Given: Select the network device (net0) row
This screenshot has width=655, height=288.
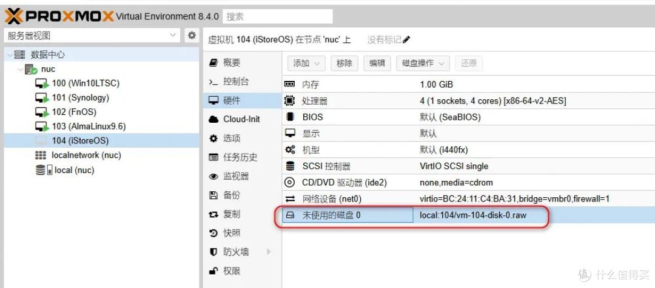Looking at the screenshot, I should (468, 199).
